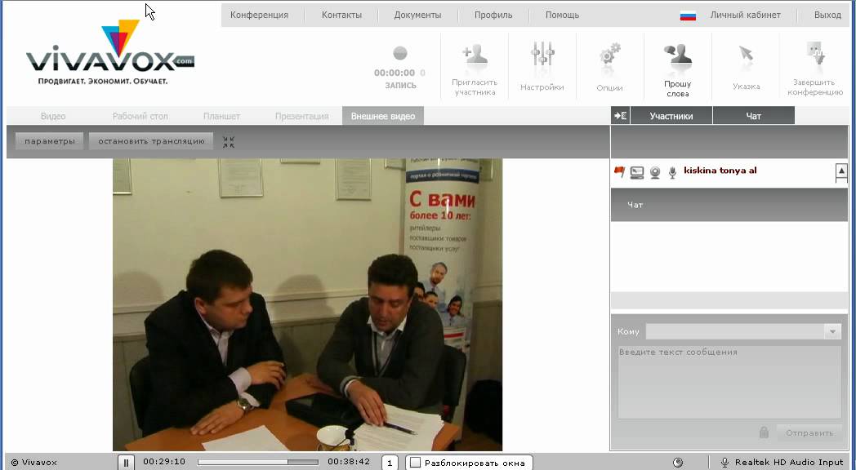Open the Конференция menu
Screen dimensions: 856x470
coord(259,16)
